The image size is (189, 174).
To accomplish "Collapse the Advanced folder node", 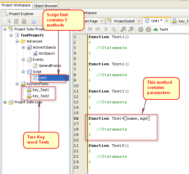I will click(17, 41).
